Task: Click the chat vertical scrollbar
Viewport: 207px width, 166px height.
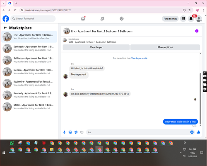Action: coord(200,98)
